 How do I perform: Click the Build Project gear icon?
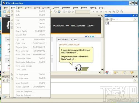pyautogui.click(x=69, y=12)
